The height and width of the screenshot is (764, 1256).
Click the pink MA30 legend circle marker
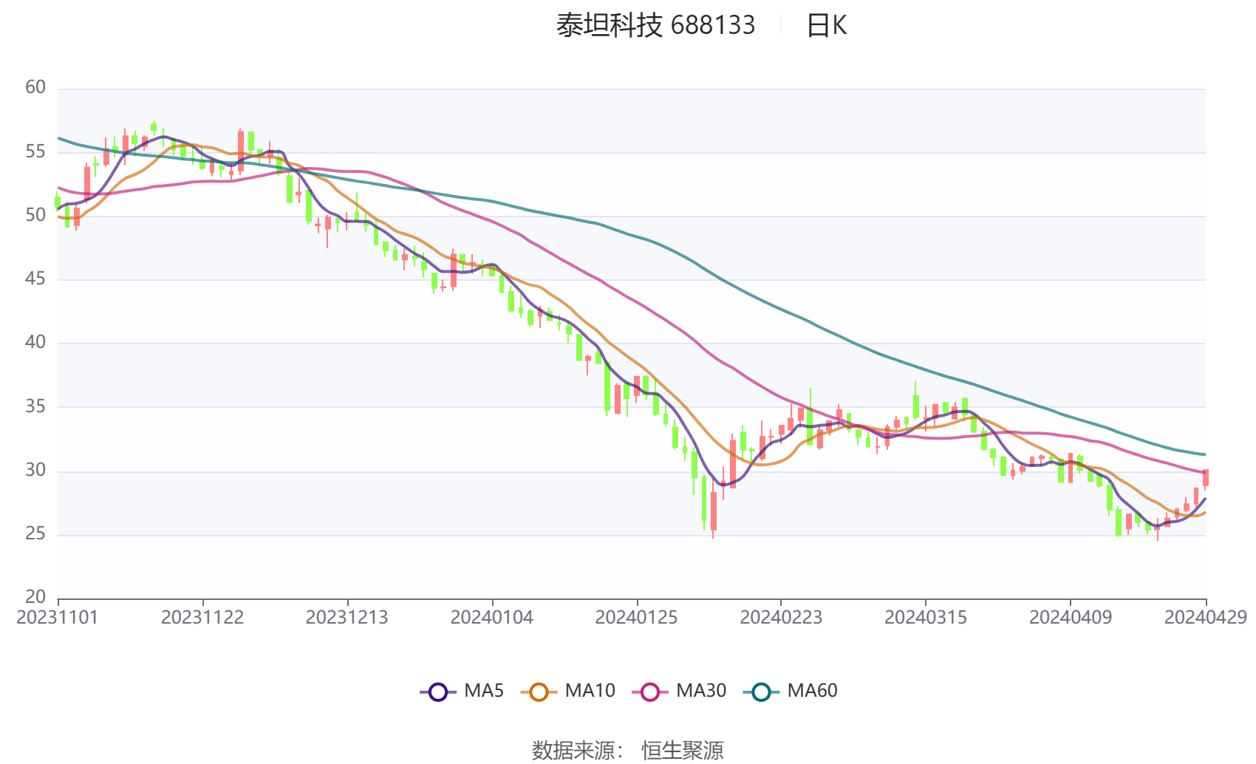click(x=649, y=692)
